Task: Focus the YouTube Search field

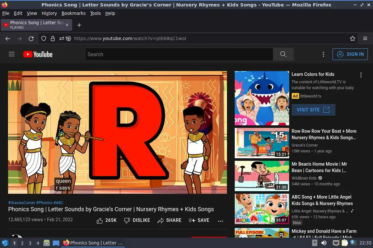Action: coord(179,54)
